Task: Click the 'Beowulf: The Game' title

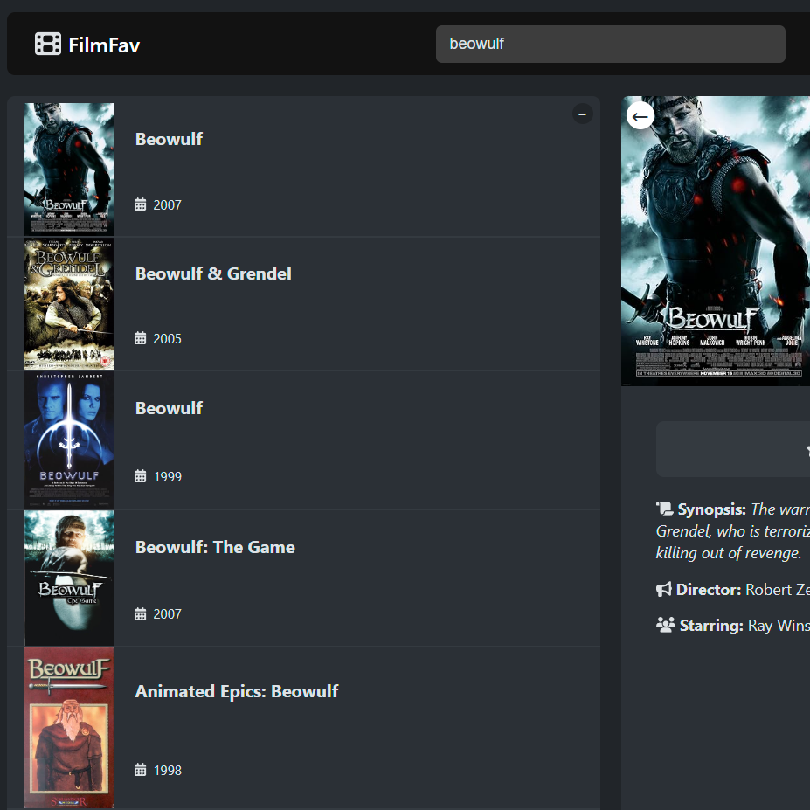Action: point(215,547)
